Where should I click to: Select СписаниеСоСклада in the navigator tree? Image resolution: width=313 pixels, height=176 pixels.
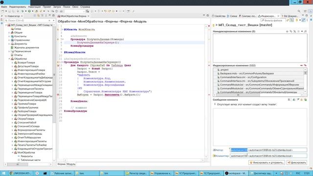point(28,126)
